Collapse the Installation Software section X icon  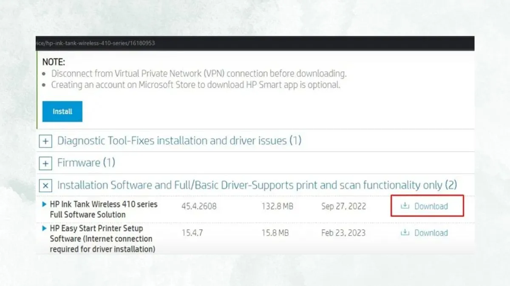(x=45, y=185)
